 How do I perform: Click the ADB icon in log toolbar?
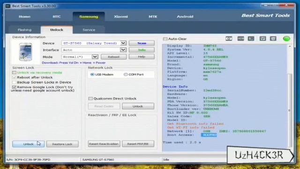click(x=240, y=38)
